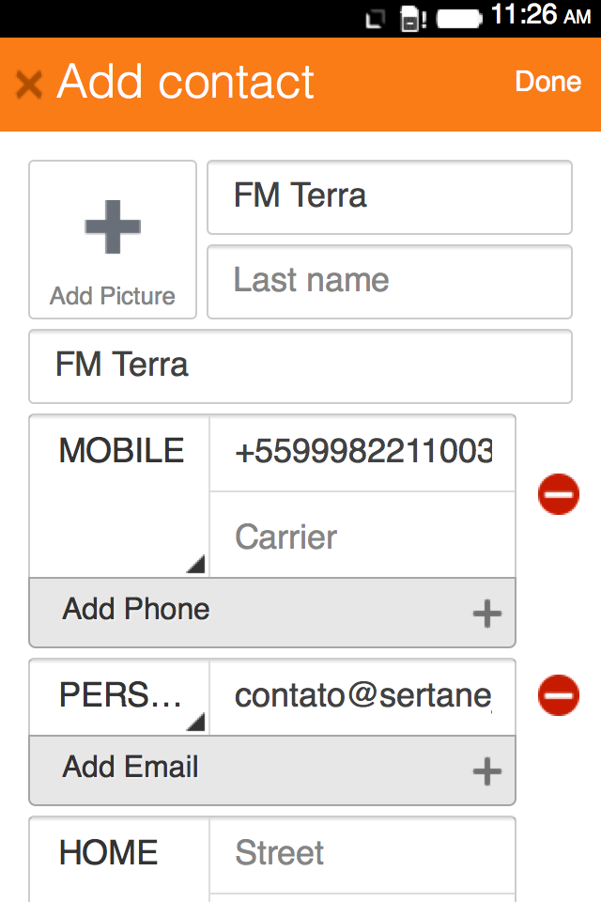Tap the plus icon beside Add Email
Screen dimensions: 601x902
pos(486,771)
